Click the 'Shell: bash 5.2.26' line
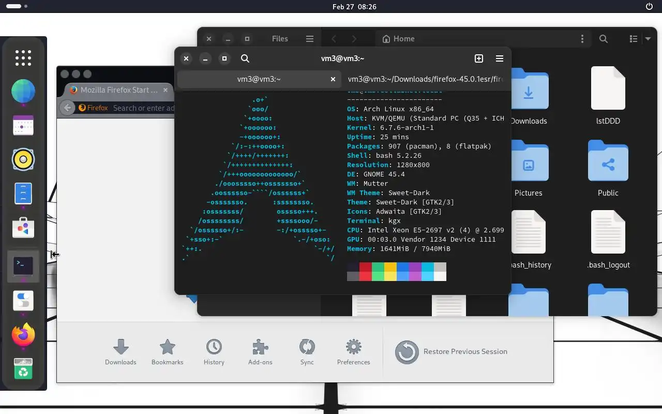 pyautogui.click(x=384, y=156)
